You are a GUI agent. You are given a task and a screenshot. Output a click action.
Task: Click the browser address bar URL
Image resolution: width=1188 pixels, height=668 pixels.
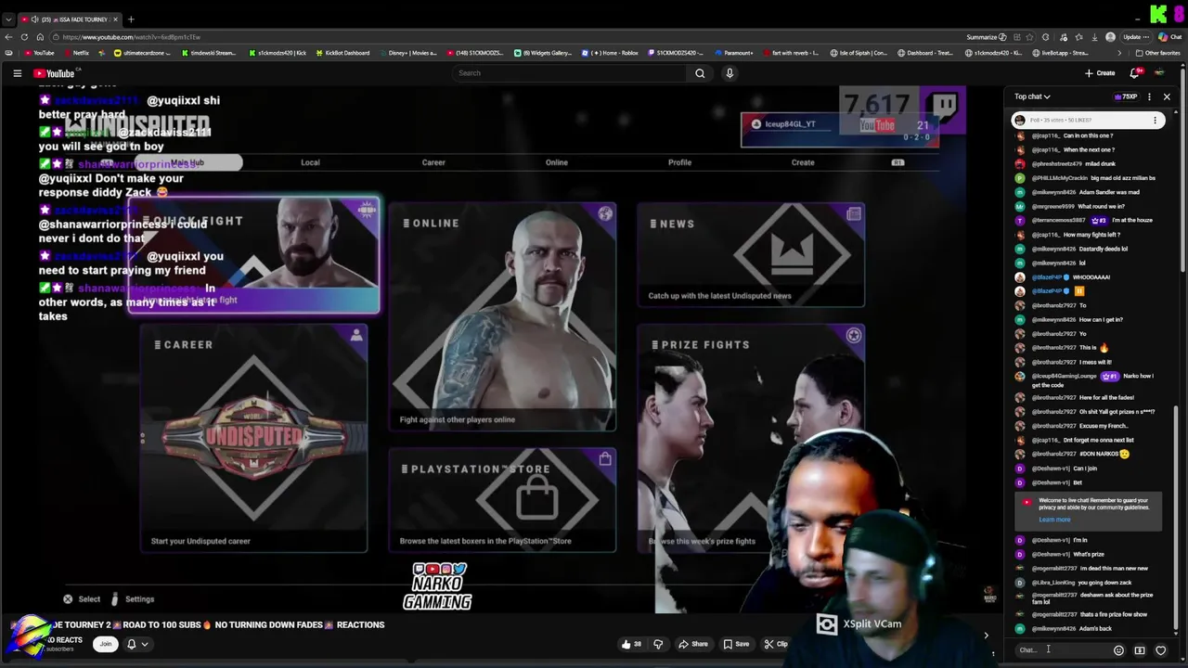pos(132,37)
